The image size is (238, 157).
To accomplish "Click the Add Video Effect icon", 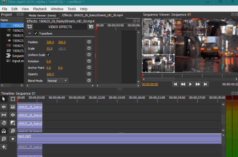I will tap(30, 27).
